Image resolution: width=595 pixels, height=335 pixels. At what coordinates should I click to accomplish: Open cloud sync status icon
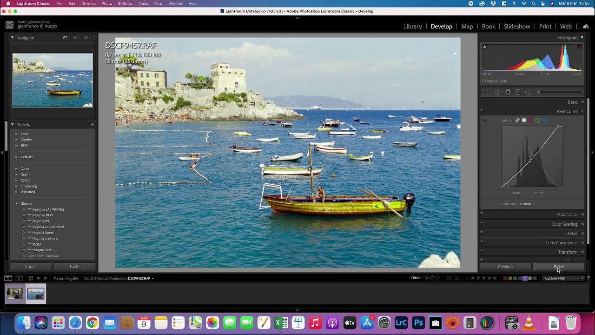click(586, 27)
